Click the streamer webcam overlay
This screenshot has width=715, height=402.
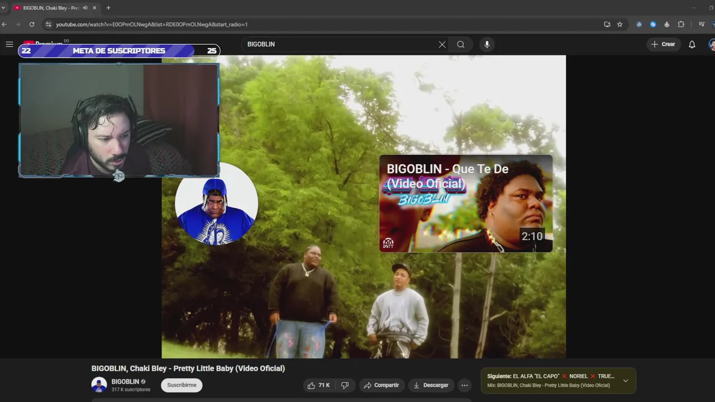click(x=119, y=120)
